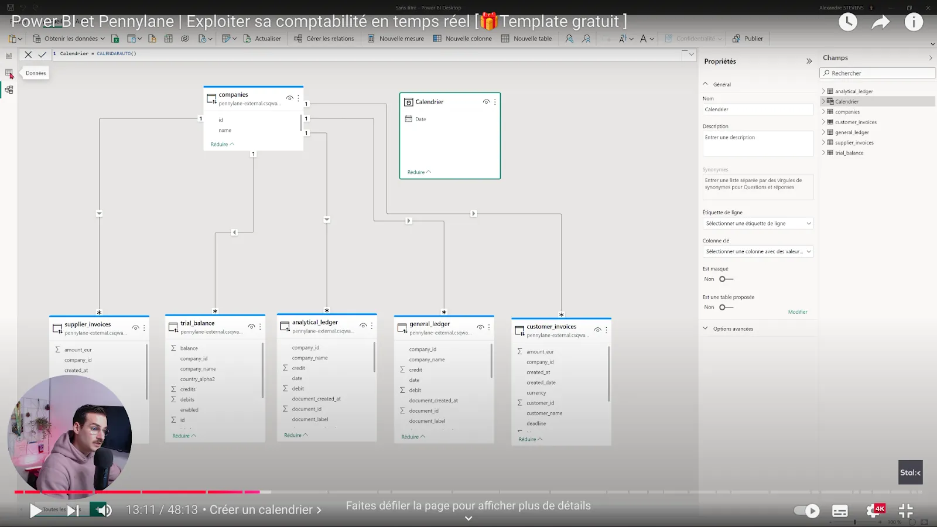This screenshot has height=527, width=937.
Task: Click the Nom field containing Calendrier
Action: (758, 109)
